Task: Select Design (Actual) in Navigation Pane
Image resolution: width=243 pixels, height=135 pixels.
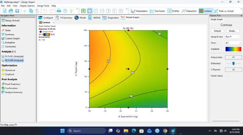Action: tap(11, 21)
